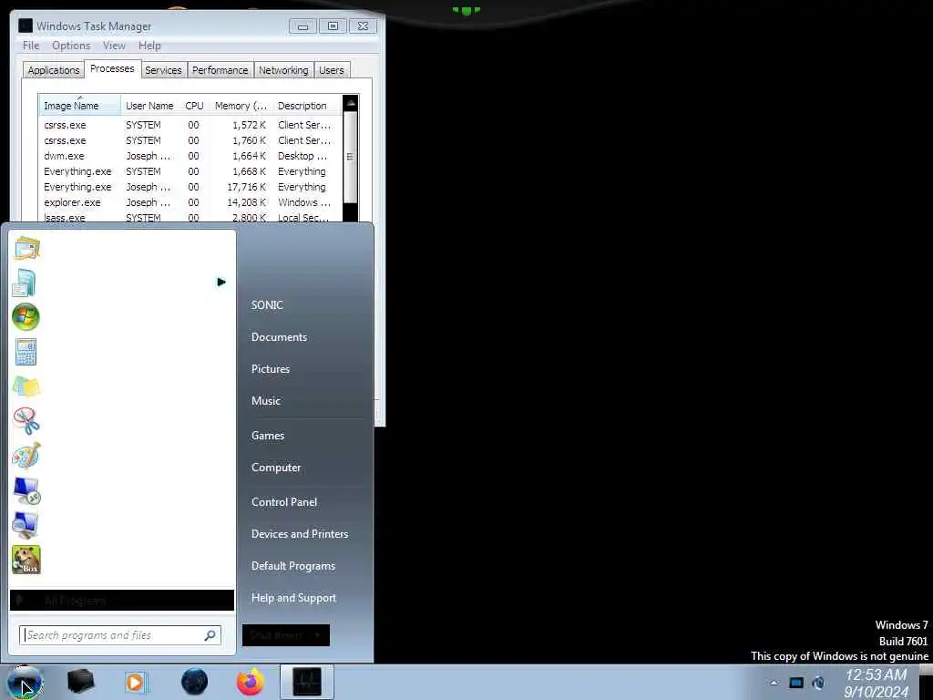Expand All Programs in Start menu
Screen dimensions: 933x700
tap(122, 601)
